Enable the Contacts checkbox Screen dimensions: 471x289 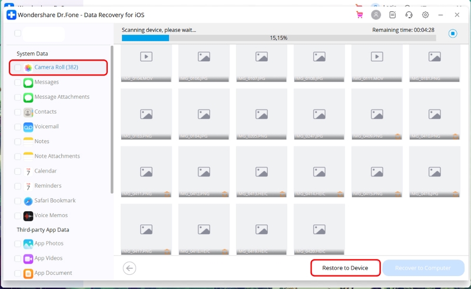click(18, 112)
